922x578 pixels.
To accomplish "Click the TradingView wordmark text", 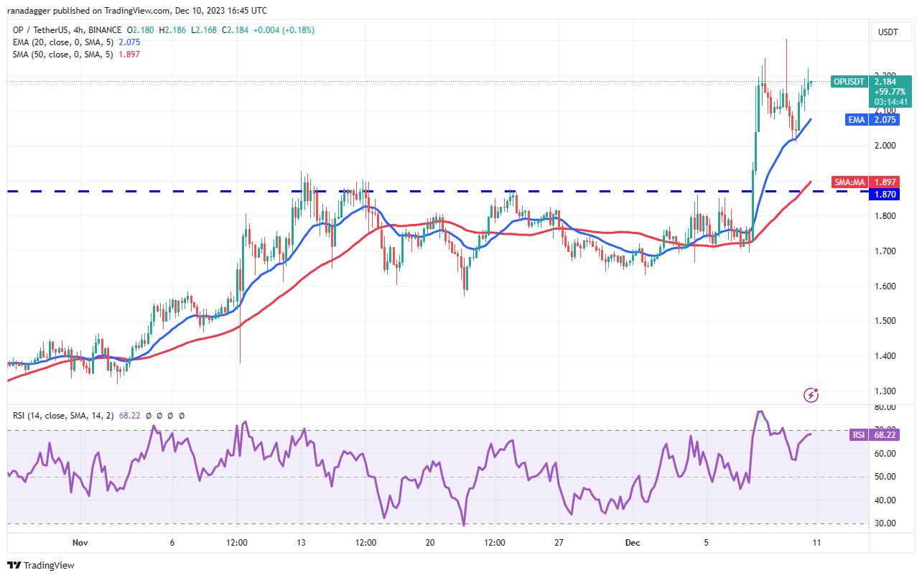I will (49, 565).
